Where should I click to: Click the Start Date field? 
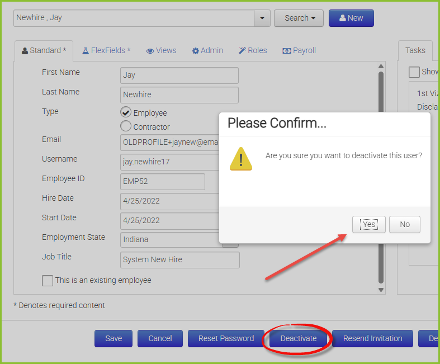(x=170, y=221)
